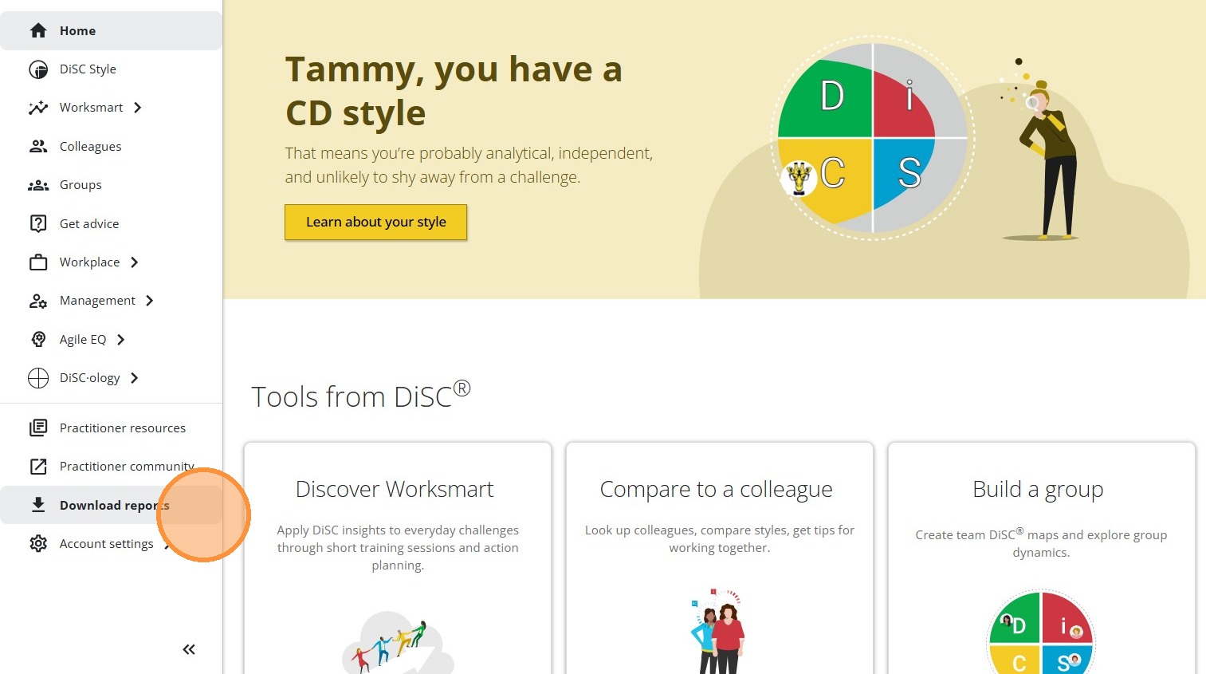The image size is (1206, 674).
Task: Click Learn about your style button
Action: pyautogui.click(x=376, y=222)
